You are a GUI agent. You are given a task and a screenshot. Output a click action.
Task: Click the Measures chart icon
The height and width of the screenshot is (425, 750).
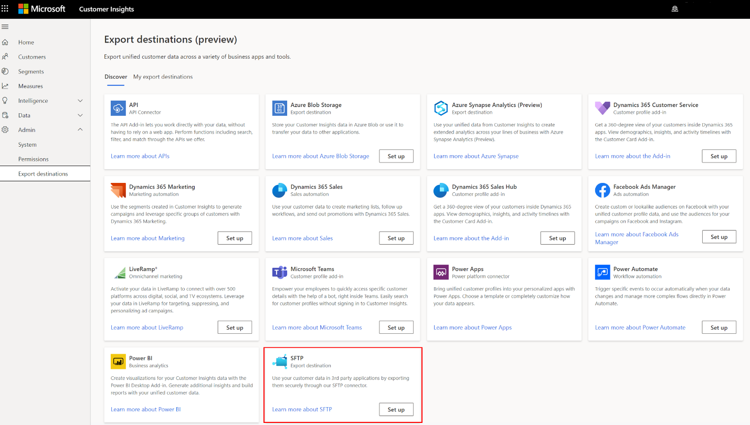[5, 86]
